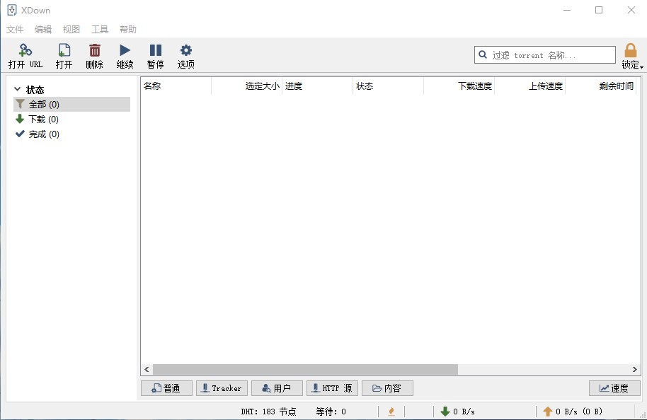Sort by the 名称 column header
The image size is (647, 420).
pos(176,86)
